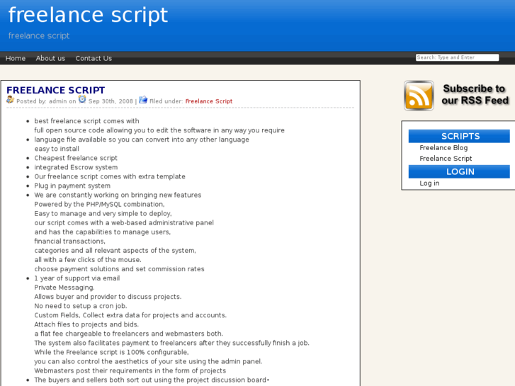This screenshot has width=515, height=386.
Task: Click the orange RSS feed icon
Action: [419, 95]
